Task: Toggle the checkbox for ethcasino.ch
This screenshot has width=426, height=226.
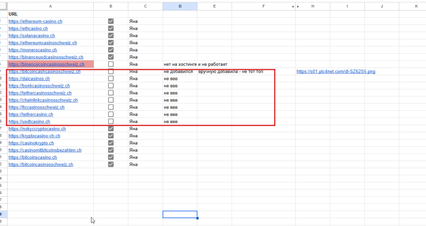Action: click(x=111, y=28)
